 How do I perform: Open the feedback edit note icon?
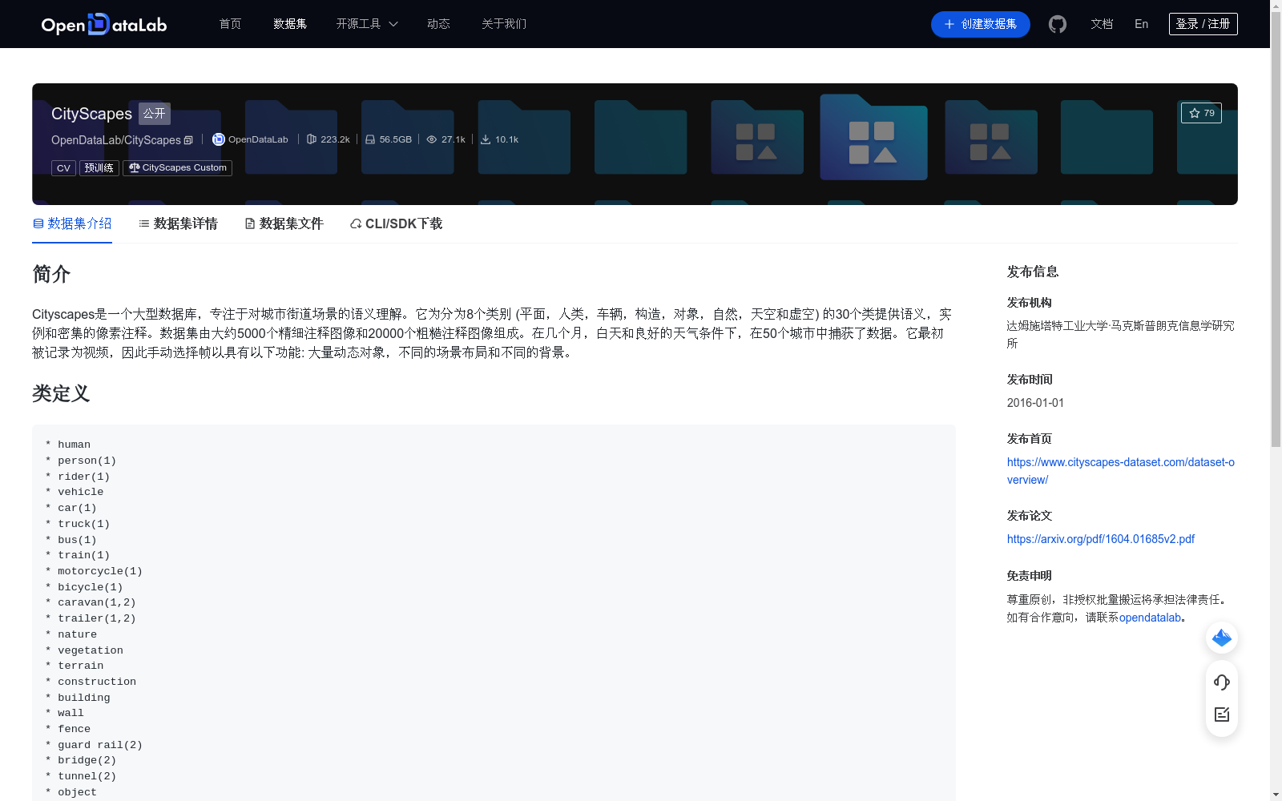click(1222, 714)
